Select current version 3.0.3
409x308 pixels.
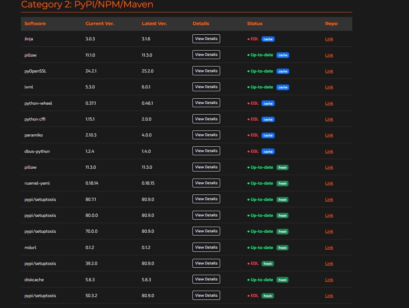tap(90, 39)
